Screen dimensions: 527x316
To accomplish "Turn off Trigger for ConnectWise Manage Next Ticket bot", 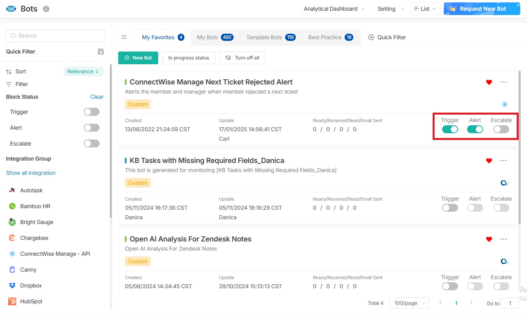I will pyautogui.click(x=450, y=129).
